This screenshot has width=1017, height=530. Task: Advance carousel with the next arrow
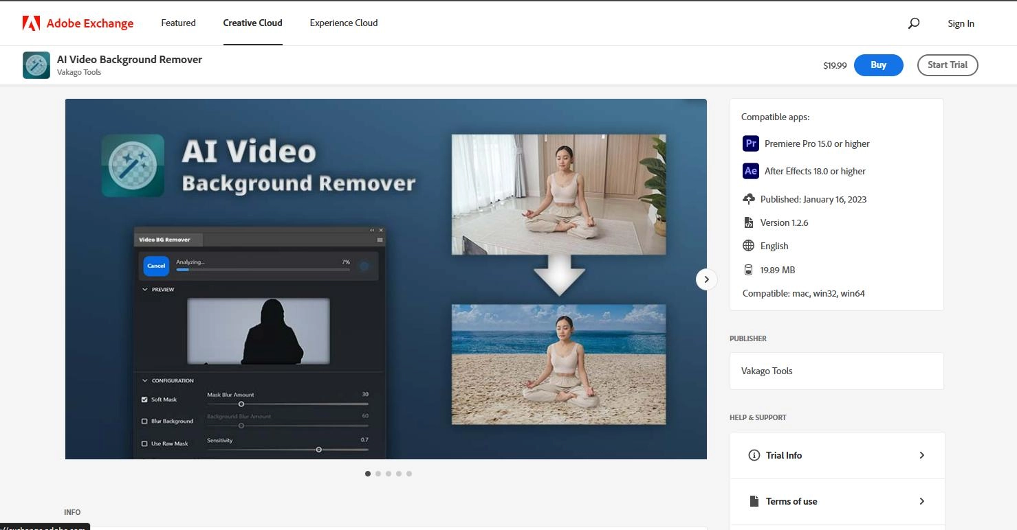[x=706, y=279]
